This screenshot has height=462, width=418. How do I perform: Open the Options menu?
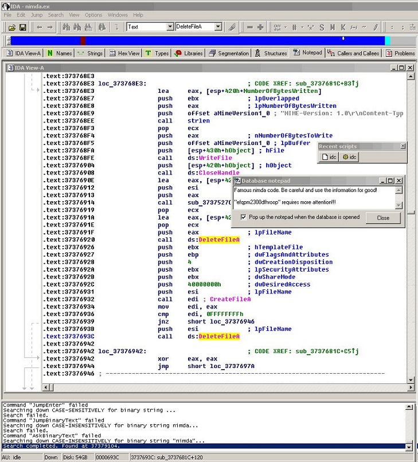(93, 15)
